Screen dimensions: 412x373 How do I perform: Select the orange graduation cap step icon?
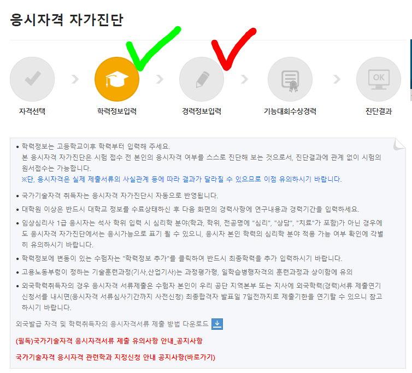click(116, 79)
